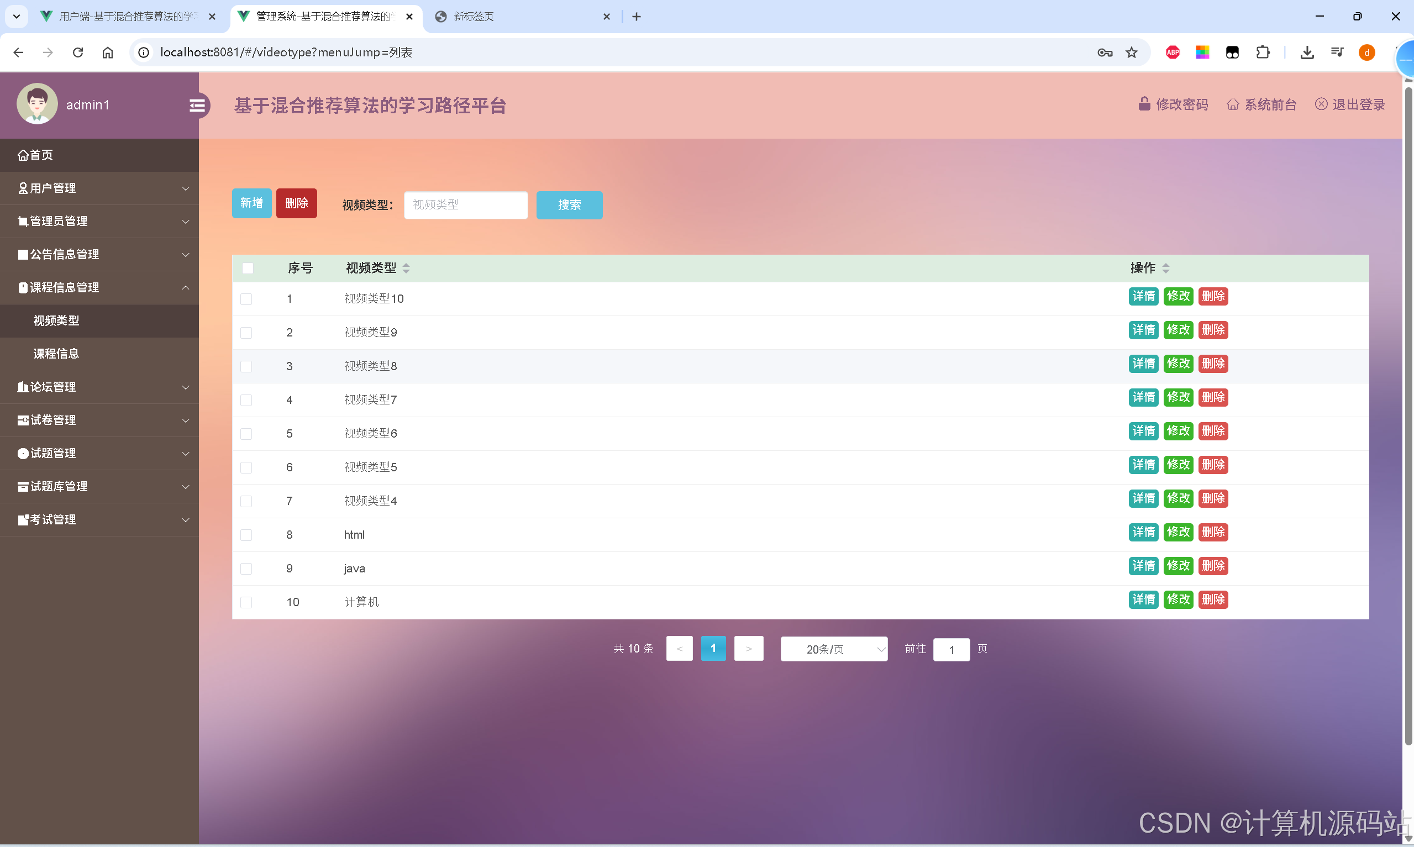Toggle the select-all checkbox in table header

[248, 269]
